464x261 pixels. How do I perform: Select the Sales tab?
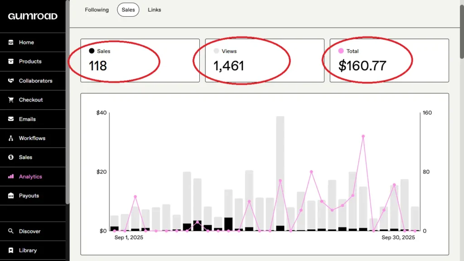pos(128,10)
